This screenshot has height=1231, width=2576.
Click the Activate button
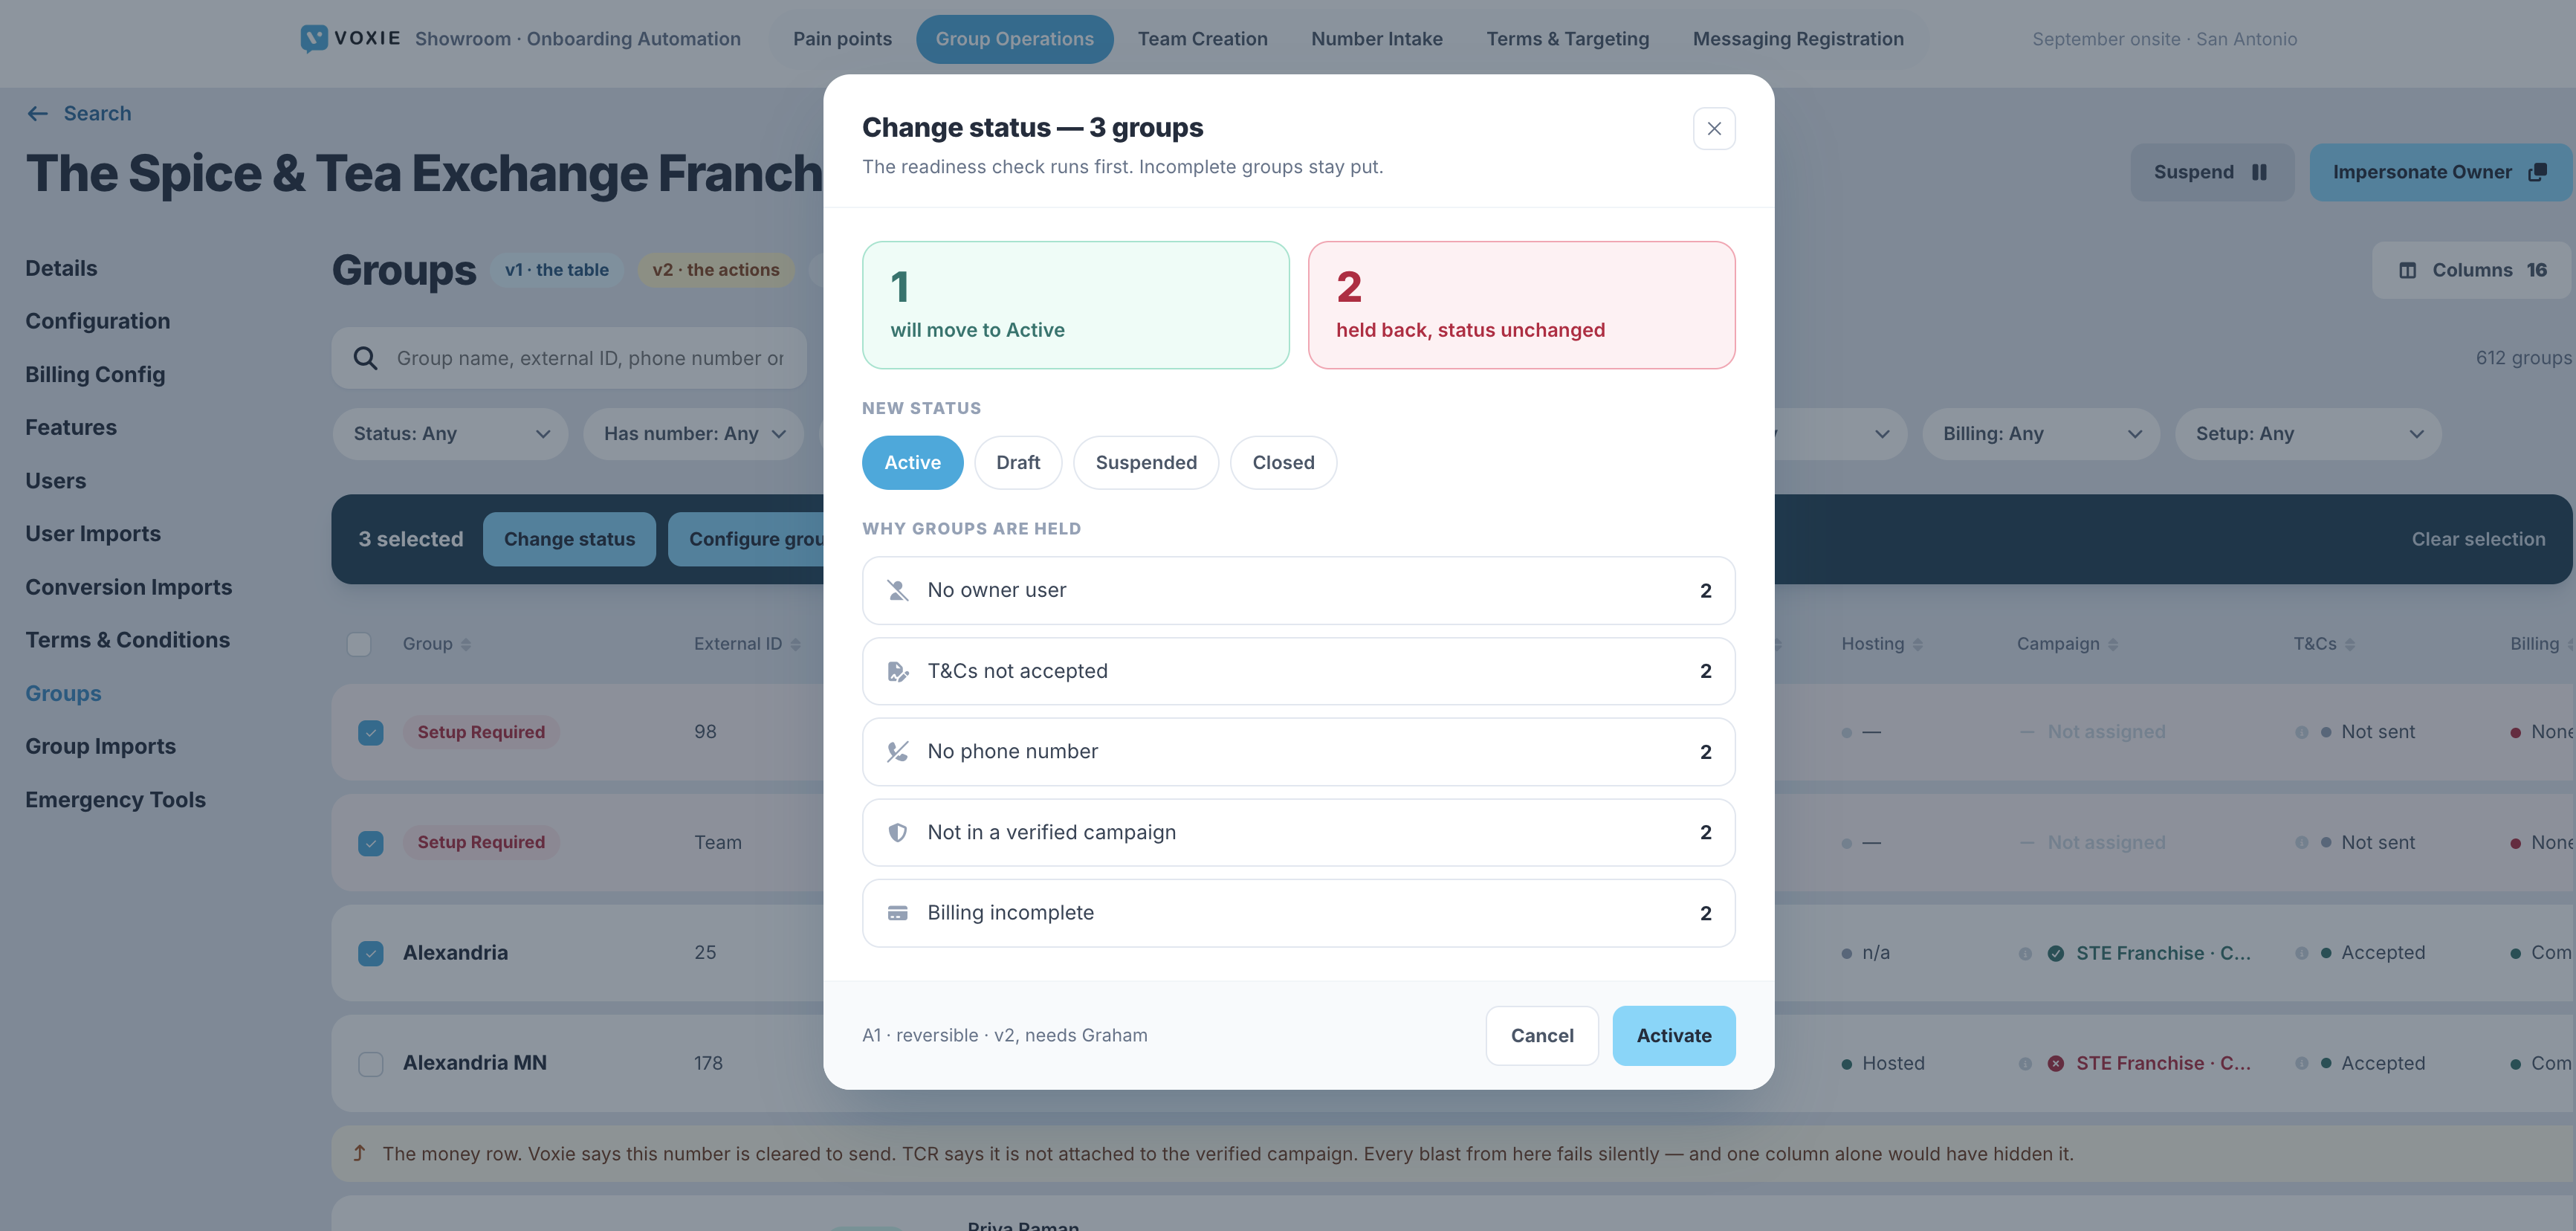click(1673, 1036)
